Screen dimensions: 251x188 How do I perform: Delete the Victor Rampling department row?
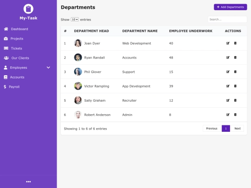[235, 86]
